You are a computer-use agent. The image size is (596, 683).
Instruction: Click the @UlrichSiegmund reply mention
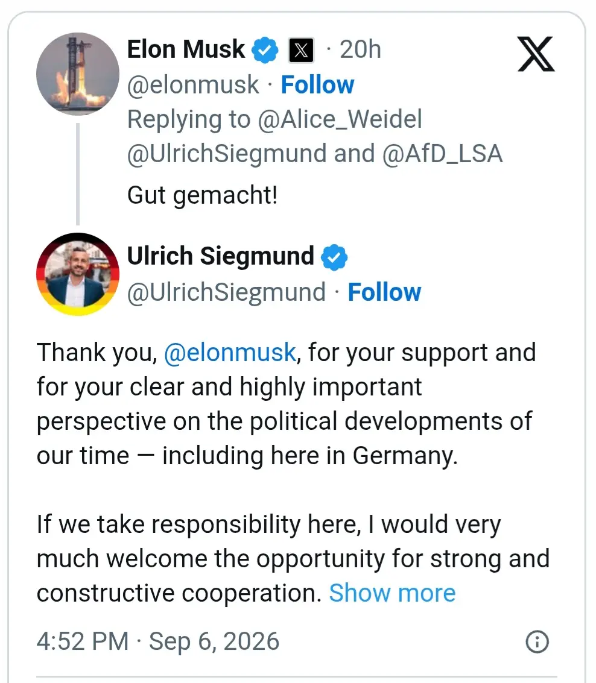[227, 154]
